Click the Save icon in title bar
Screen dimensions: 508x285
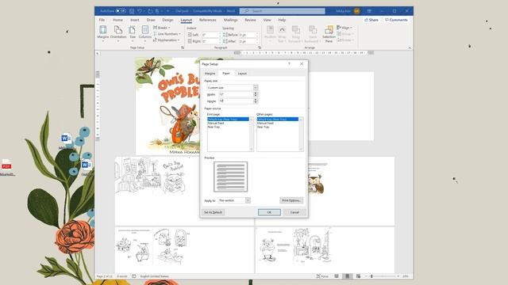click(132, 11)
